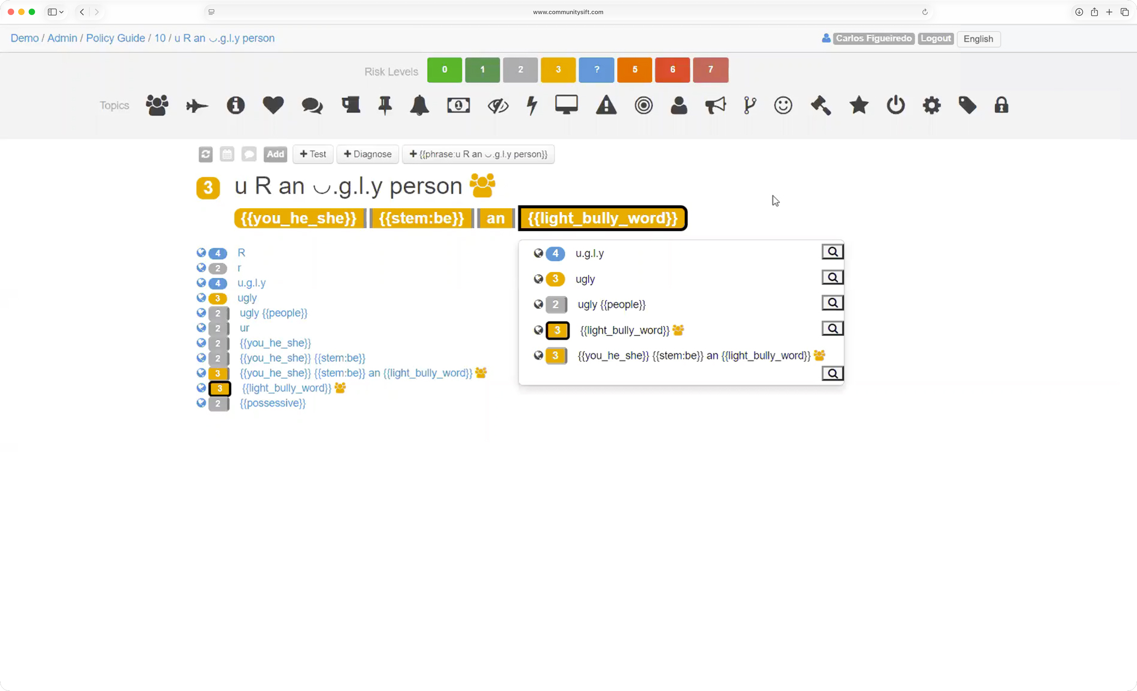The height and width of the screenshot is (691, 1137).
Task: Open breadcrumb link 10
Action: pos(160,38)
